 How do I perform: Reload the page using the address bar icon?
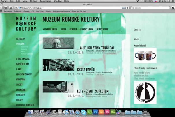point(128,8)
